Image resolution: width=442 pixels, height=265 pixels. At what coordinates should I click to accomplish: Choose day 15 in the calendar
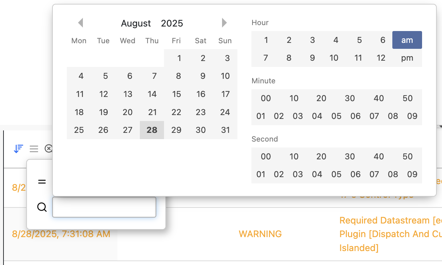(x=177, y=94)
